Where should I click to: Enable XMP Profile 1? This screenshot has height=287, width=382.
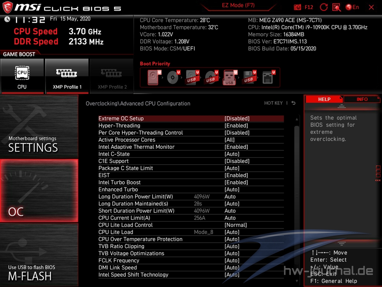click(x=67, y=76)
